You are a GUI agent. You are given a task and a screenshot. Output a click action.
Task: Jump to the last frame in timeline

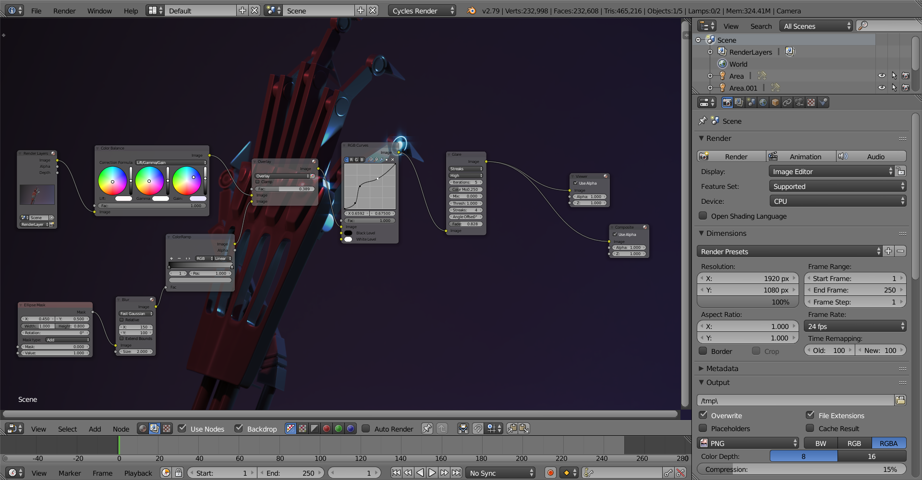tap(456, 473)
